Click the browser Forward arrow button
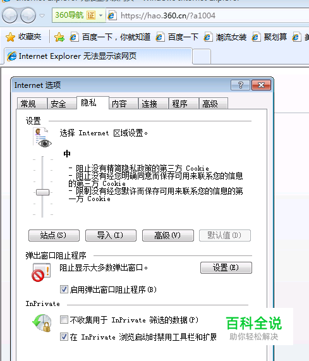The height and width of the screenshot is (361, 309). click(28, 15)
